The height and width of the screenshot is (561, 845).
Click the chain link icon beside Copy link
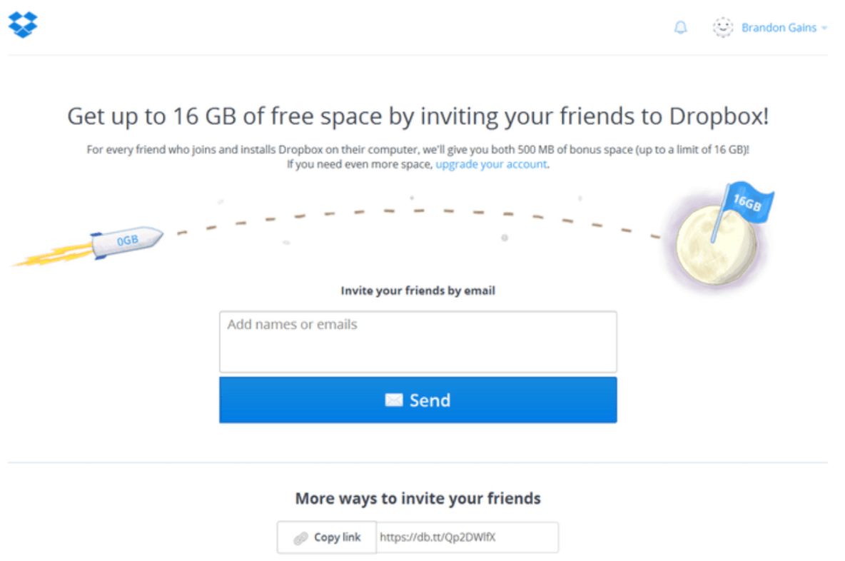point(300,538)
